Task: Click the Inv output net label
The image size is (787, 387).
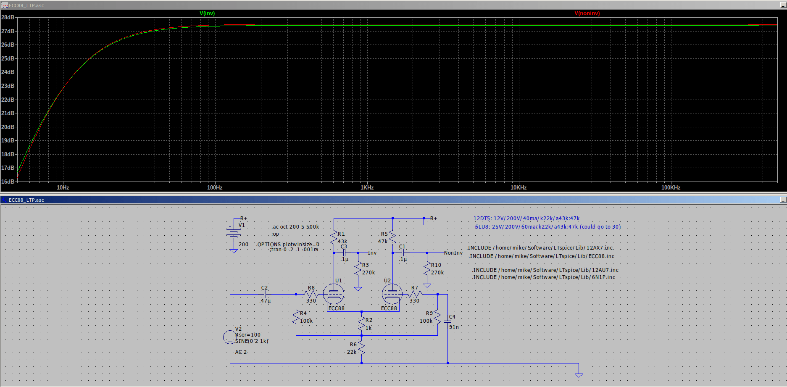Action: coord(372,253)
